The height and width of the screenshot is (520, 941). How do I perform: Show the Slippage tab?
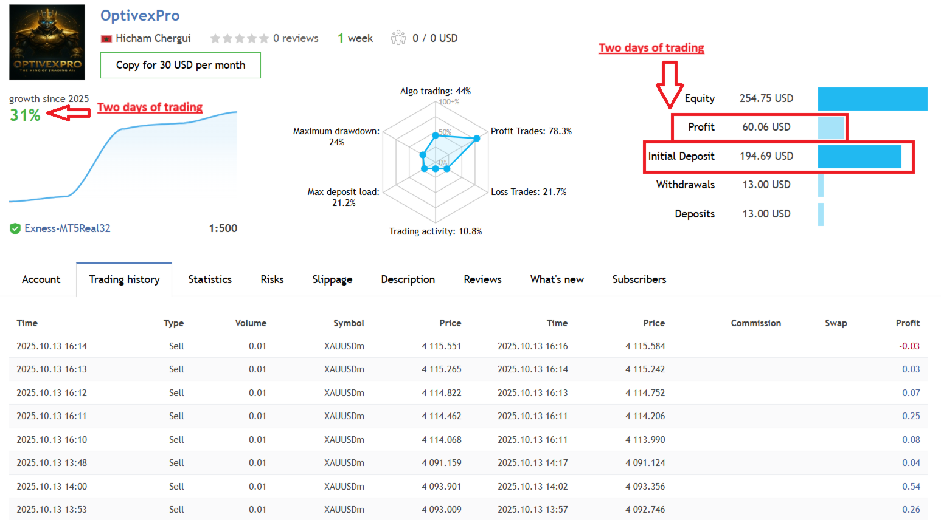coord(332,279)
